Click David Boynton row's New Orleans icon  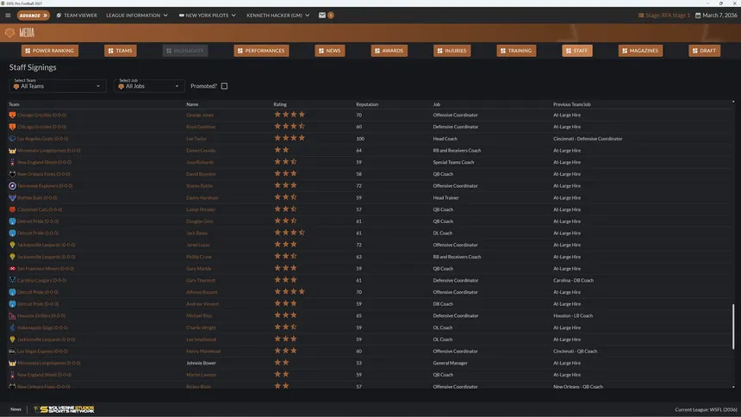(12, 174)
